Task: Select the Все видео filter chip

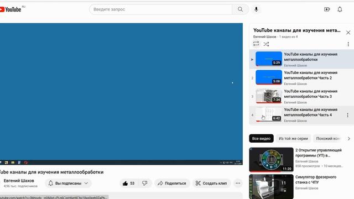Action: [261, 139]
